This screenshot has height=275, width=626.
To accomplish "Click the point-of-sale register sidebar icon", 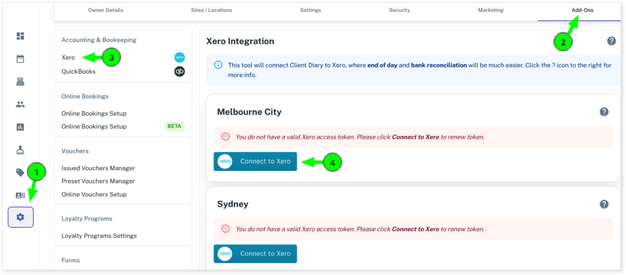I will 20,82.
